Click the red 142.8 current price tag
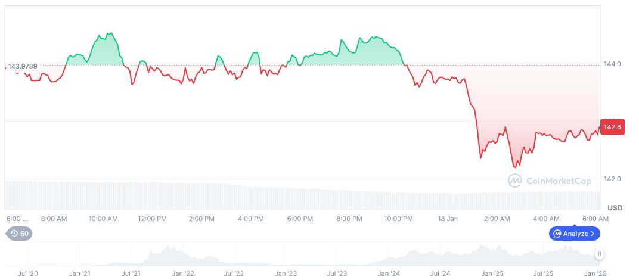 [613, 127]
